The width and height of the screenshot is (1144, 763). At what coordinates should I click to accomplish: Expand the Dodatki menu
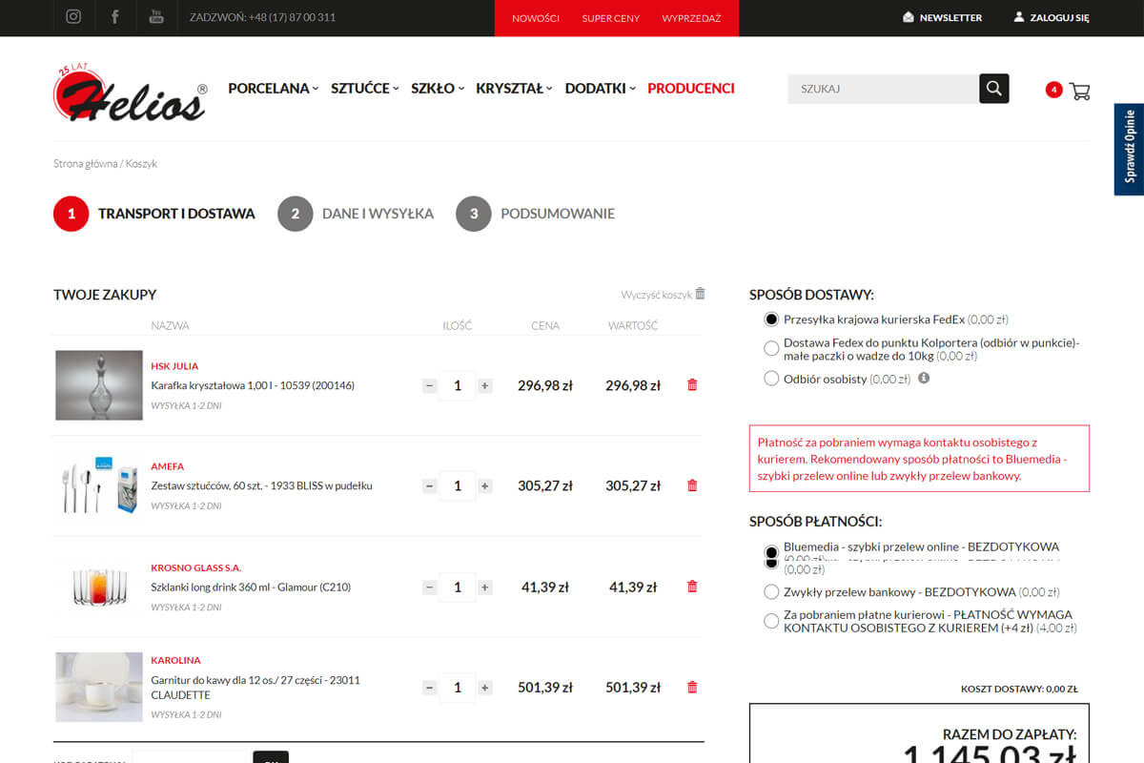point(601,88)
